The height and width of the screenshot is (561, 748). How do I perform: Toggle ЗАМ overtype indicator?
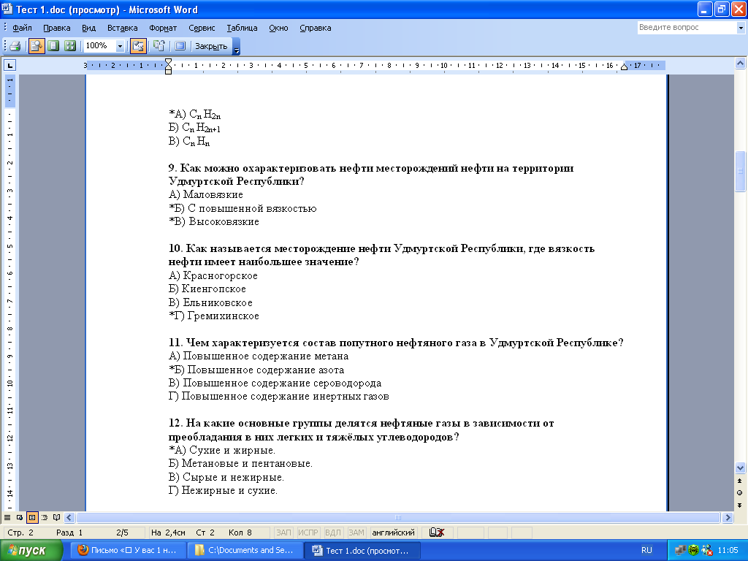point(356,533)
